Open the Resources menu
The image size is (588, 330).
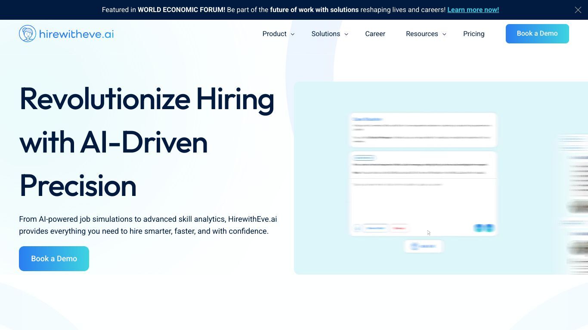click(x=422, y=34)
